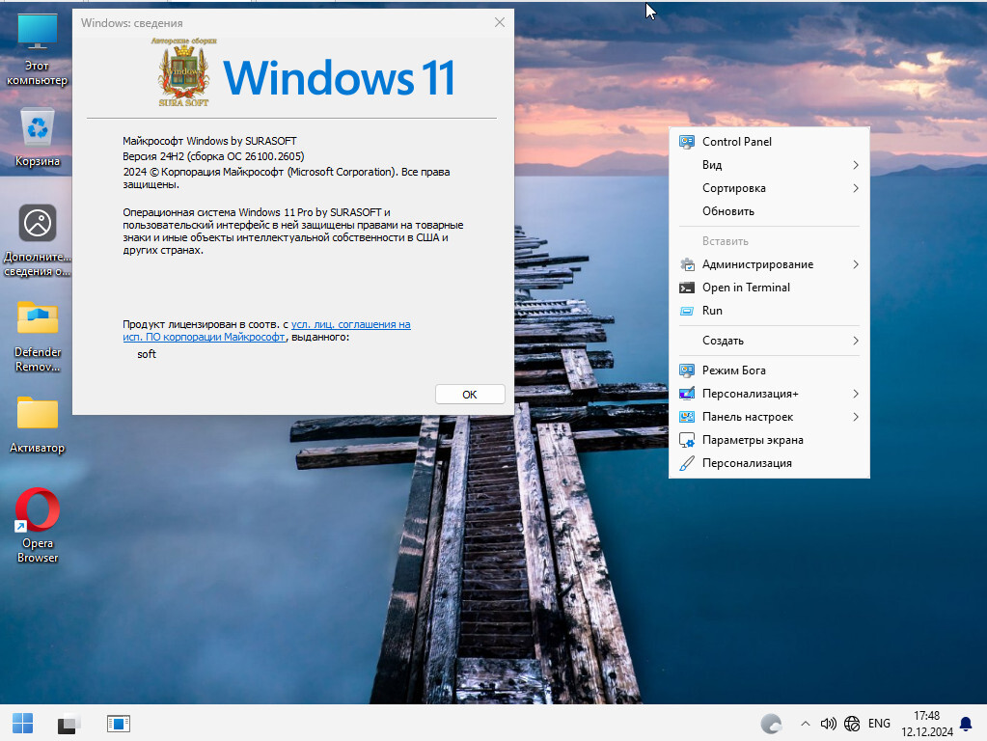Expand the Сортировка submenu arrow
The height and width of the screenshot is (741, 987).
856,188
